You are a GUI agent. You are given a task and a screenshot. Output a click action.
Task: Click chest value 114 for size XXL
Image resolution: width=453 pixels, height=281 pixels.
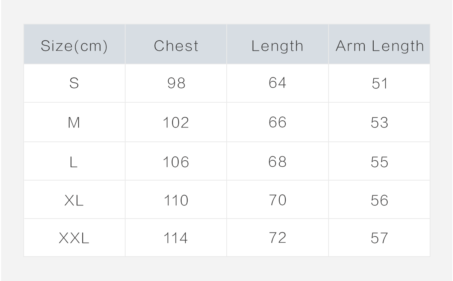(176, 238)
